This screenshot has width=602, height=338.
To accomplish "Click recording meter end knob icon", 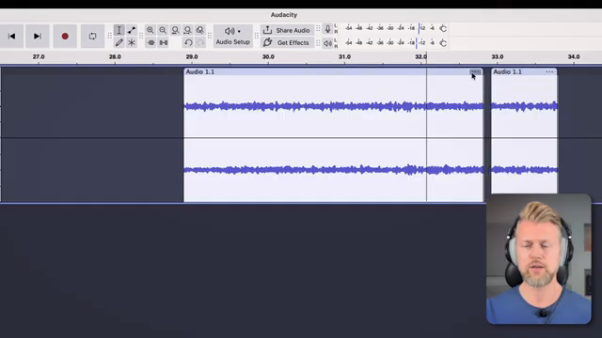I will tap(443, 28).
